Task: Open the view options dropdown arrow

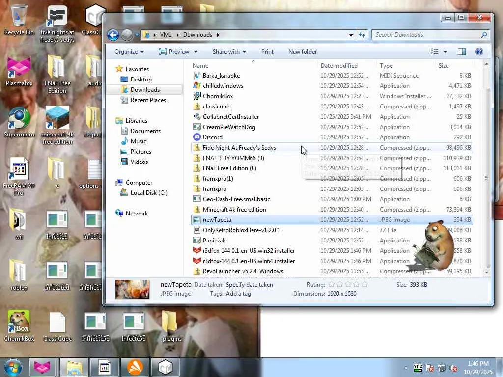Action: point(445,52)
